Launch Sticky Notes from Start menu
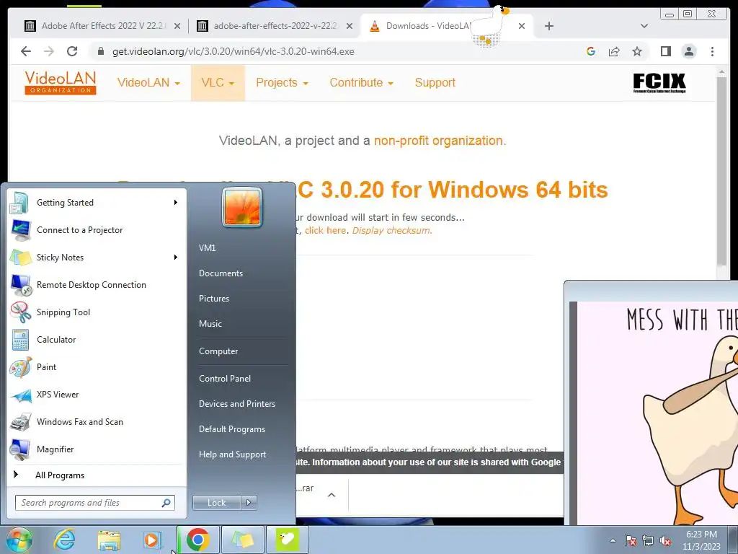The image size is (738, 554). point(96,258)
